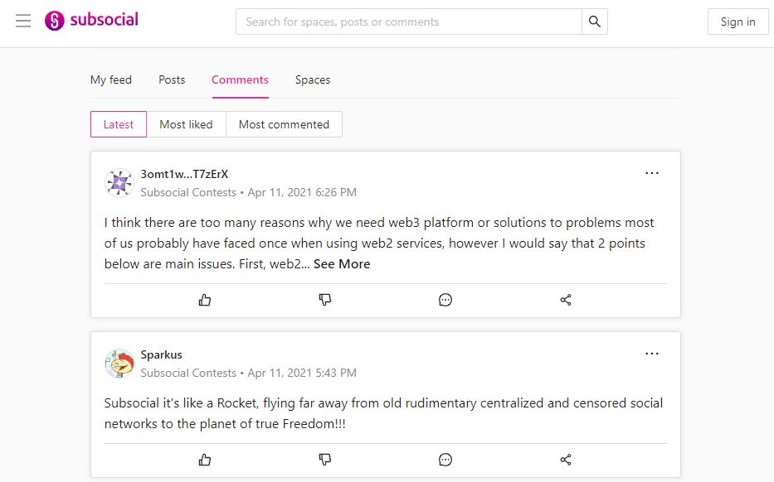Share the first comment

(x=566, y=300)
